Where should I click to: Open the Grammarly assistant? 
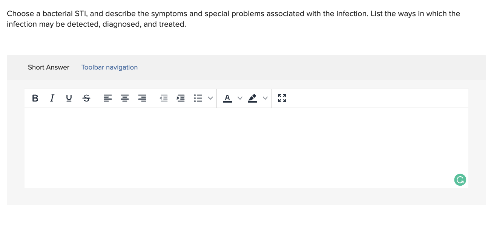click(x=460, y=180)
